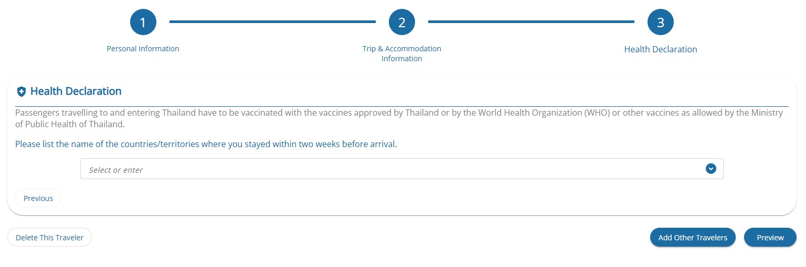Click progress line between steps 2 and 3
806x267 pixels.
tap(531, 22)
